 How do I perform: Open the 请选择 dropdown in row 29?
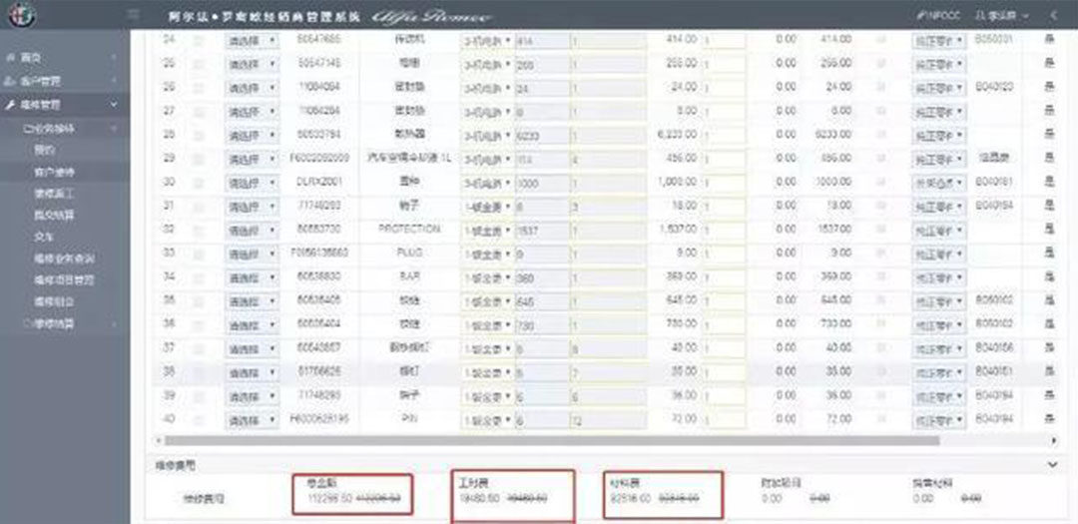click(x=252, y=159)
